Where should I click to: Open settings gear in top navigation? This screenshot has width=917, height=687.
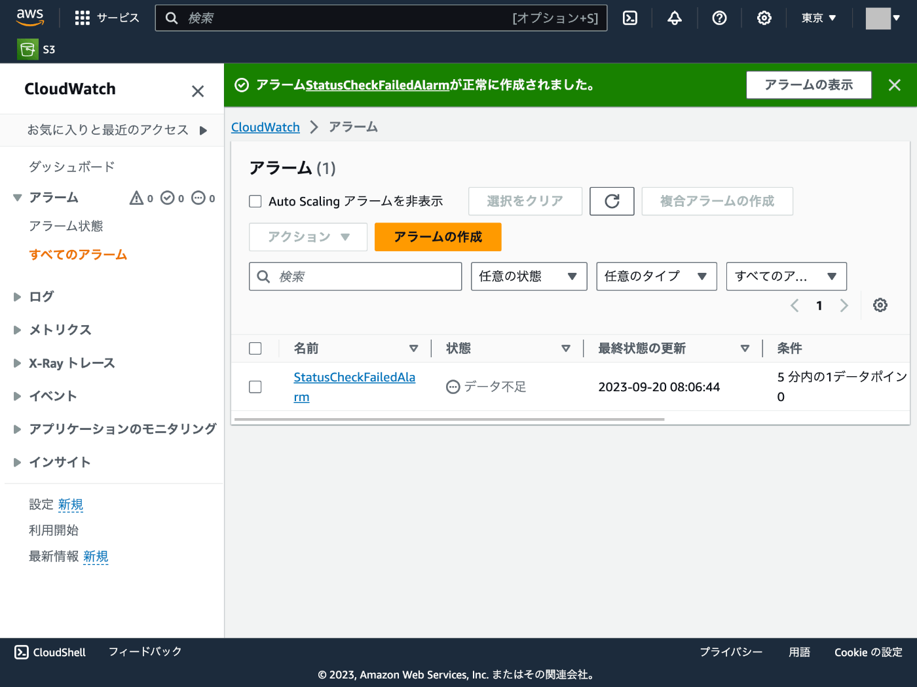(x=764, y=18)
